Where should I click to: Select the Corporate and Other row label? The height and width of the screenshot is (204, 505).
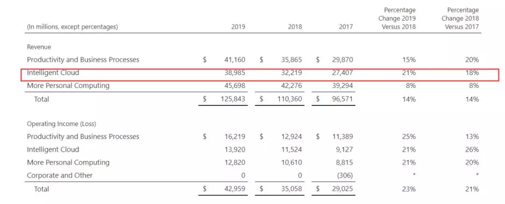[60, 175]
